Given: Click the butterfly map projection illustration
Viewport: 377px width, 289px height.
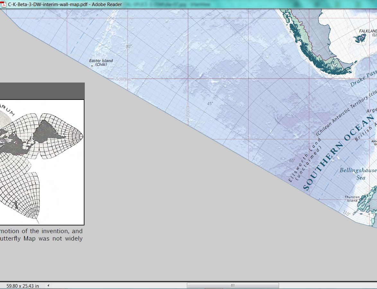Looking at the screenshot, I should pos(42,162).
